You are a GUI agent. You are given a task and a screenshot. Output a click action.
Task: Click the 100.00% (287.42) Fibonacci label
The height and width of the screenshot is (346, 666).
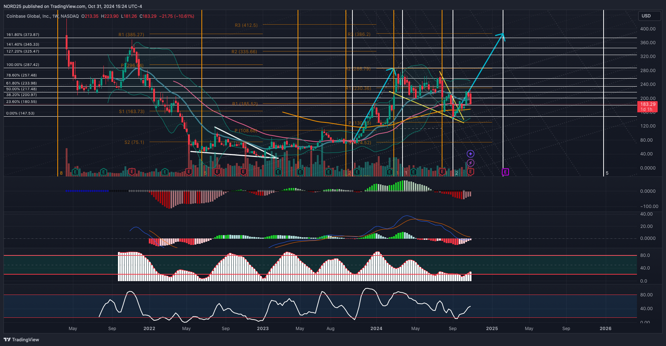click(x=23, y=65)
